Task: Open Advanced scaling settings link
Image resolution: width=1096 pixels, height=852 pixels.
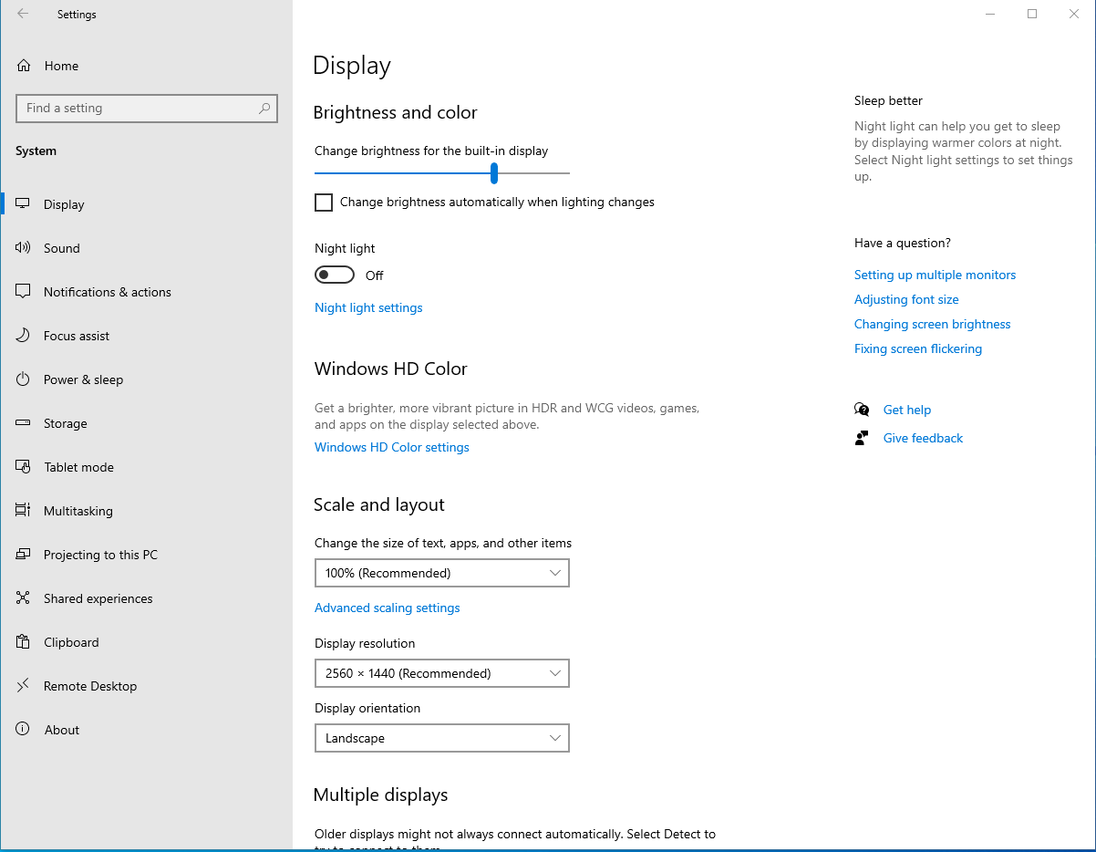Action: click(x=388, y=608)
